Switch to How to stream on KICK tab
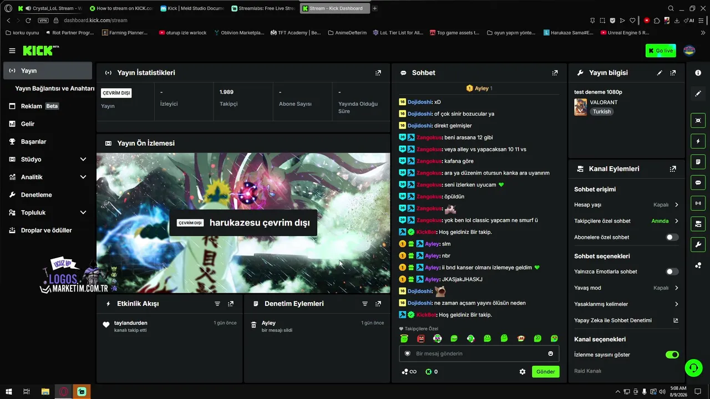Image resolution: width=710 pixels, height=399 pixels. point(122,8)
